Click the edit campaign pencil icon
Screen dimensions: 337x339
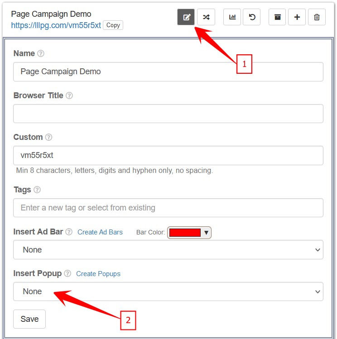click(186, 17)
